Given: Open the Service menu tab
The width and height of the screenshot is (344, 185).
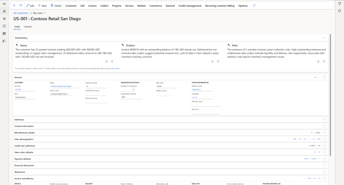Looking at the screenshot, I should (129, 6).
